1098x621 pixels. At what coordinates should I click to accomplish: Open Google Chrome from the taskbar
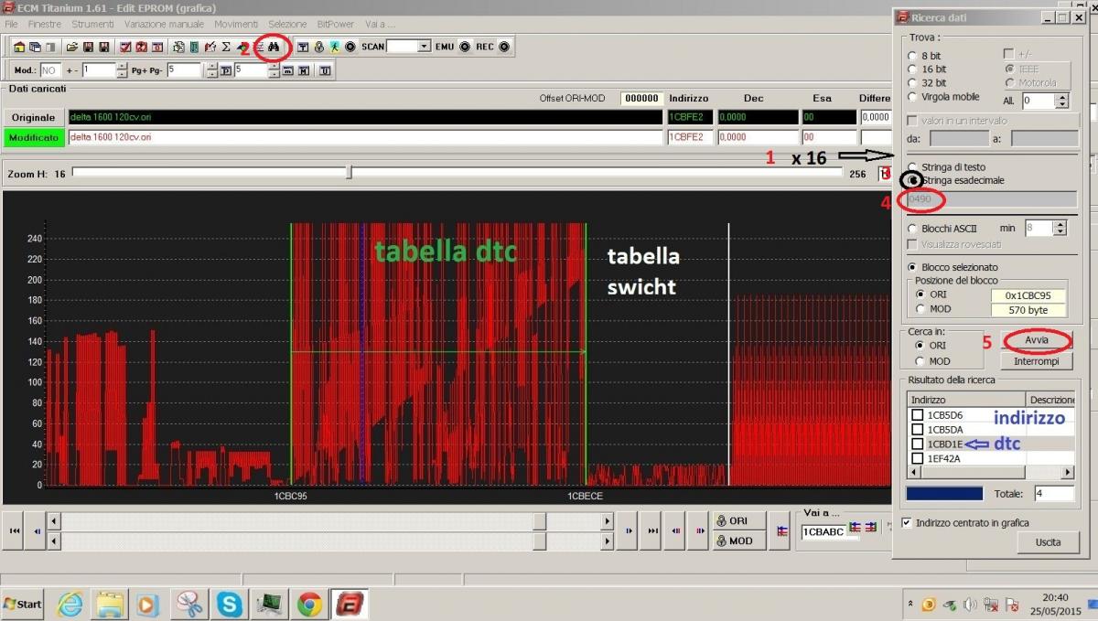tap(308, 605)
